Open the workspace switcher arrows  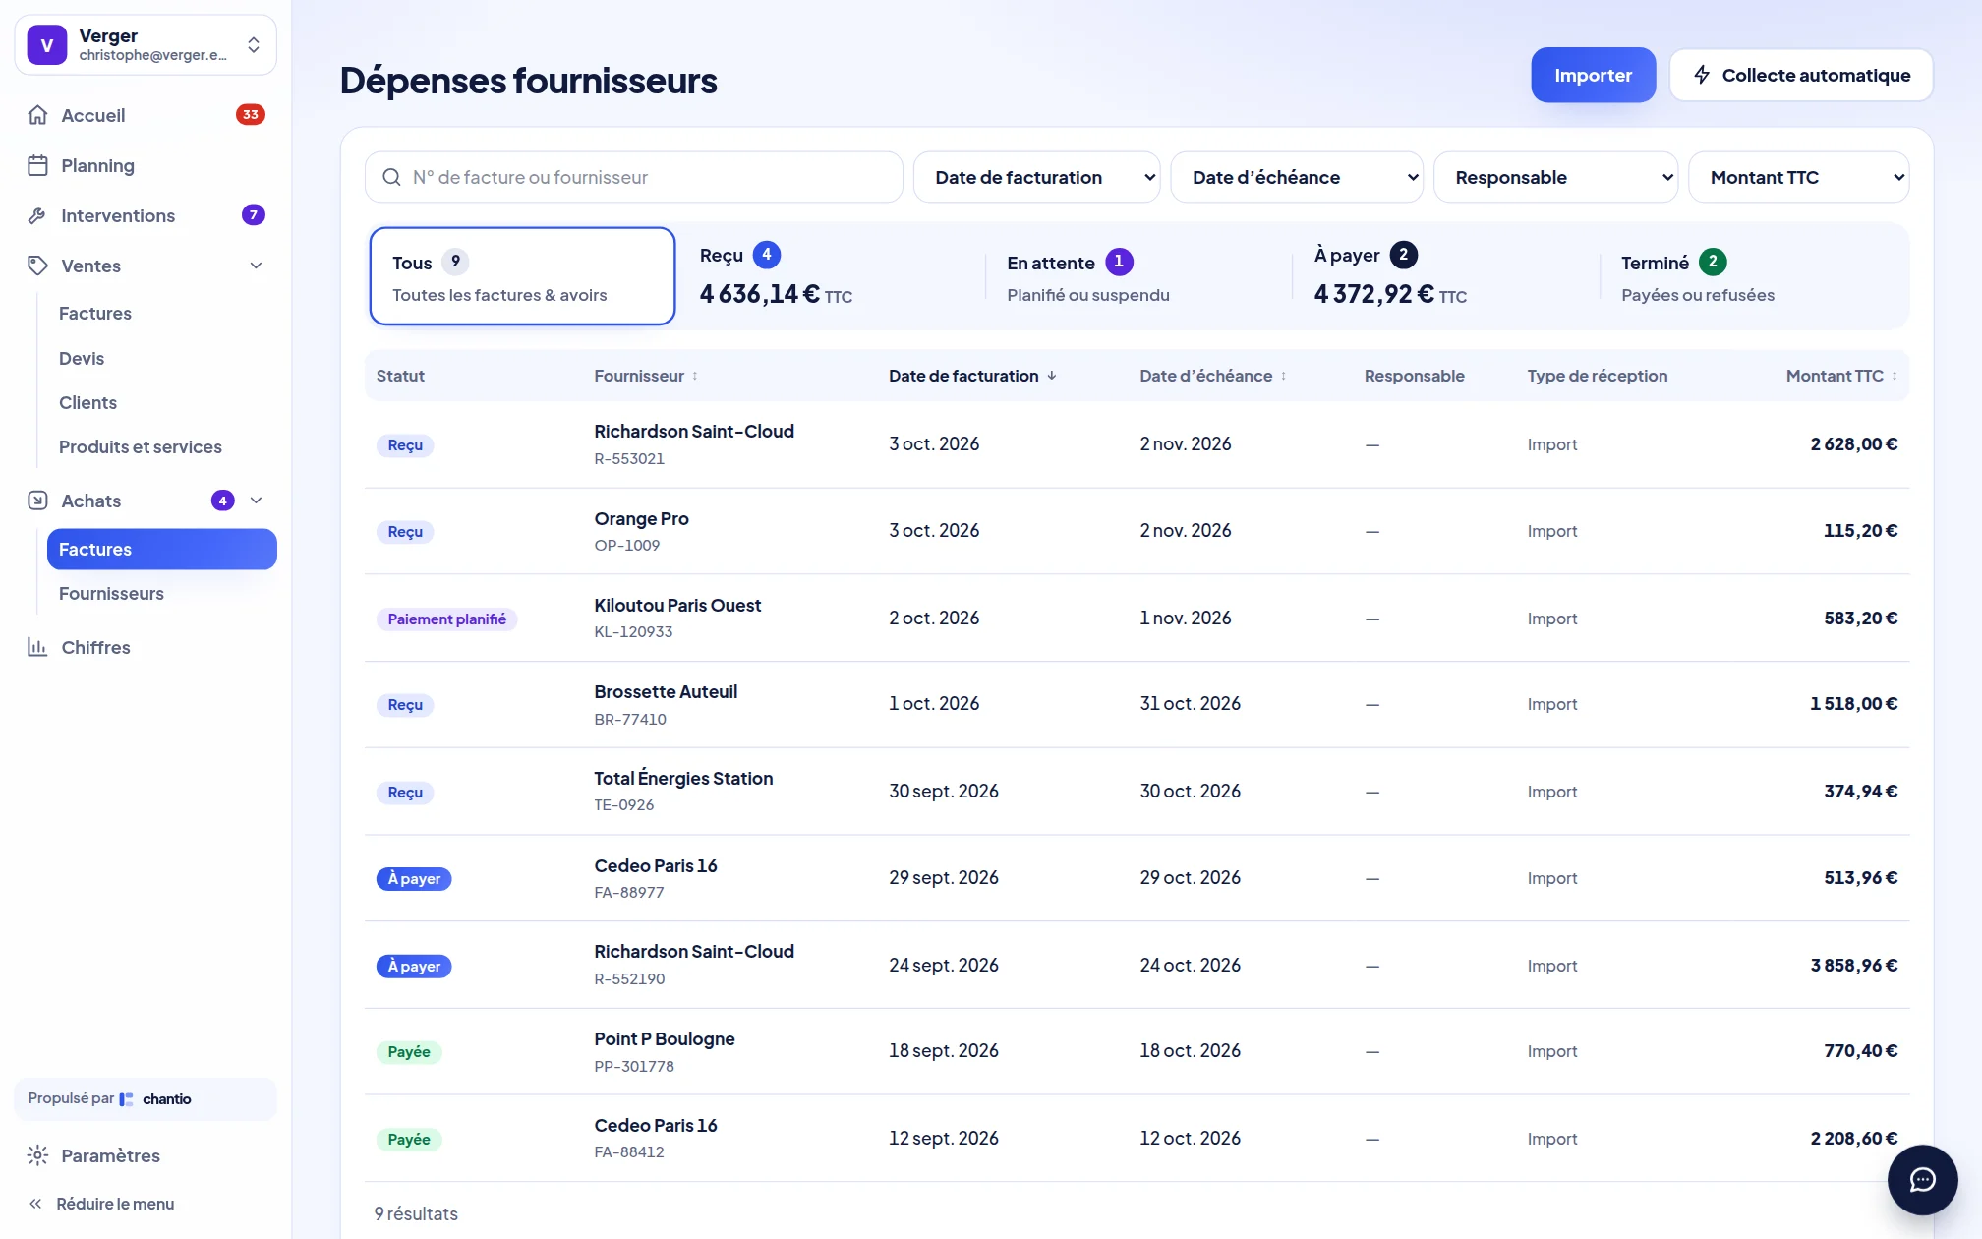(x=254, y=45)
